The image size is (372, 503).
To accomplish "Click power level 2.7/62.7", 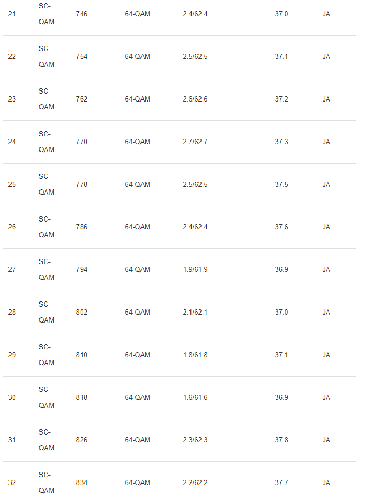I will click(x=195, y=142).
